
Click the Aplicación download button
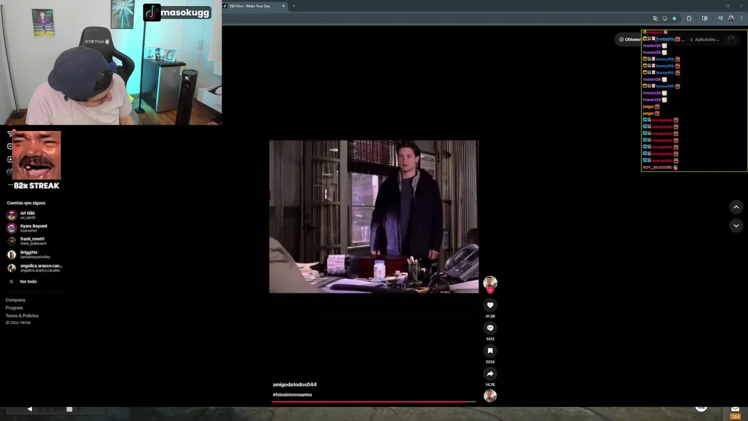point(704,39)
